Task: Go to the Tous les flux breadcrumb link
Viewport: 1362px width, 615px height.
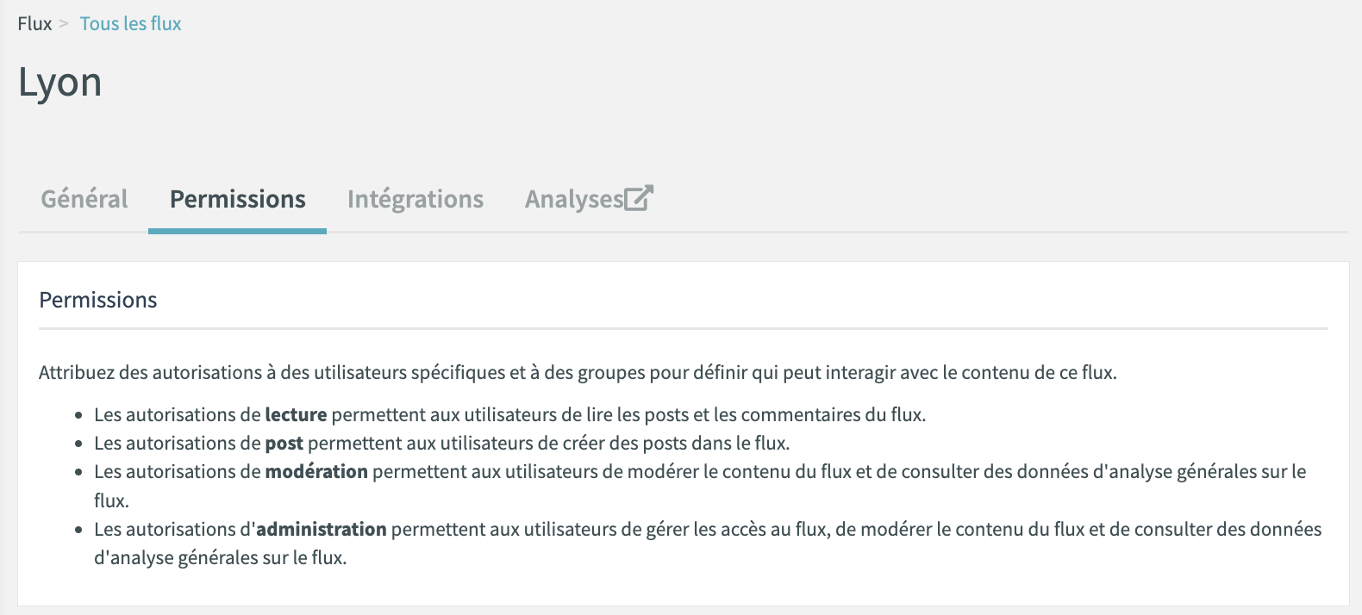Action: (x=131, y=24)
